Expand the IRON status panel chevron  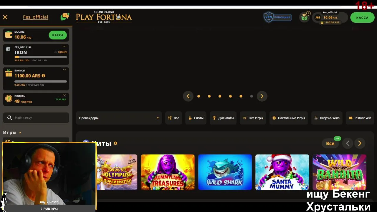click(x=64, y=46)
